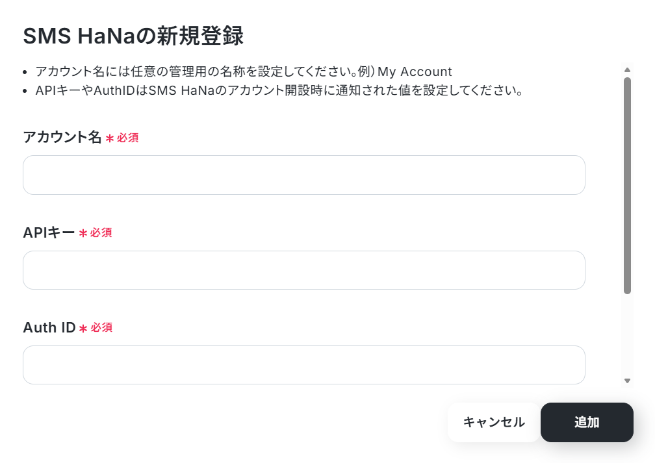Viewport: 655px width, 463px height.
Task: Click the キャンセル button
Action: point(494,422)
